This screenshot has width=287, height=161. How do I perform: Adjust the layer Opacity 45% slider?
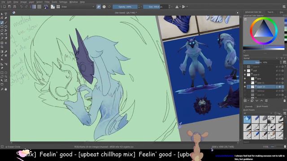click(262, 63)
